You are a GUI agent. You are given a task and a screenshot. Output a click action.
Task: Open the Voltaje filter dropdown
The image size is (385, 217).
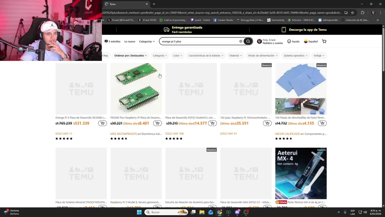(319, 55)
